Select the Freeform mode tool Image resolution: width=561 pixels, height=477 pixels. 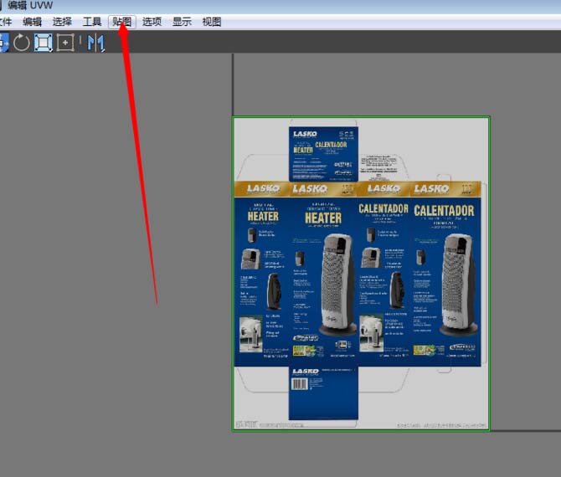(65, 43)
